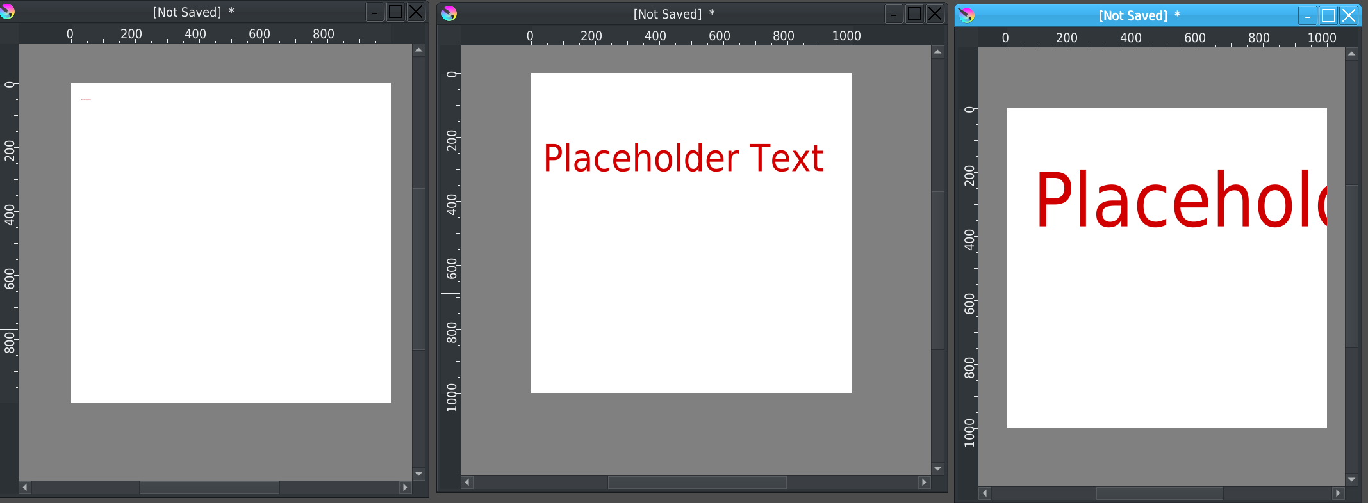The width and height of the screenshot is (1368, 503).
Task: Close the left subwindow
Action: pos(416,12)
